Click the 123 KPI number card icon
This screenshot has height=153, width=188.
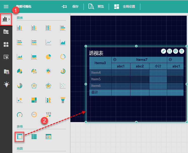click(x=48, y=114)
